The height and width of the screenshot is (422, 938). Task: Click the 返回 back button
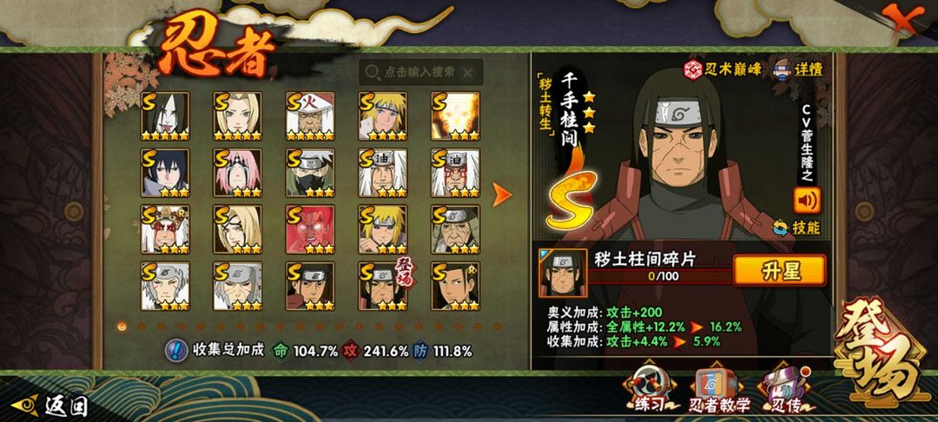[51, 406]
